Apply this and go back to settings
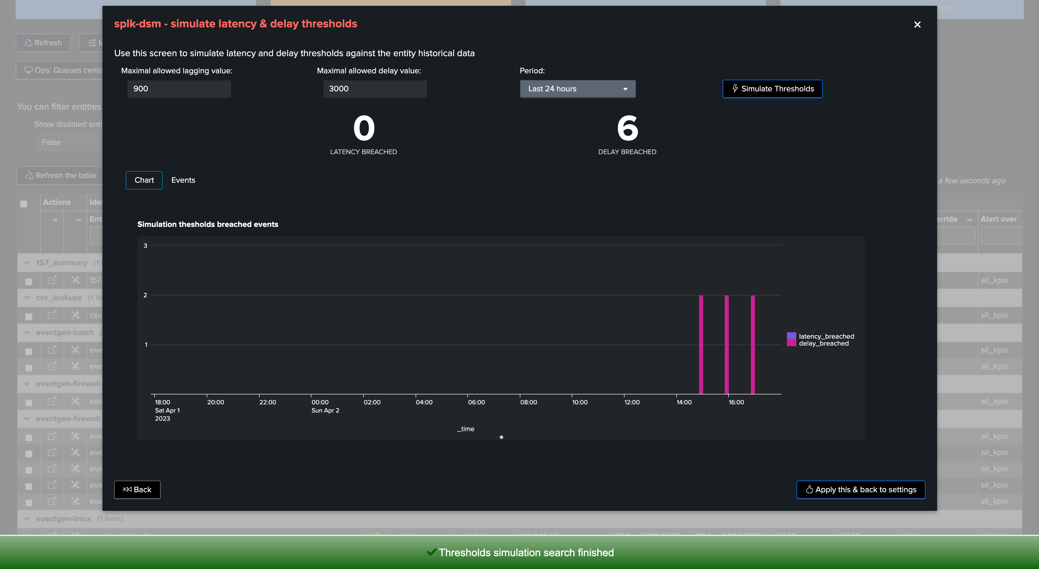The image size is (1039, 569). click(860, 490)
